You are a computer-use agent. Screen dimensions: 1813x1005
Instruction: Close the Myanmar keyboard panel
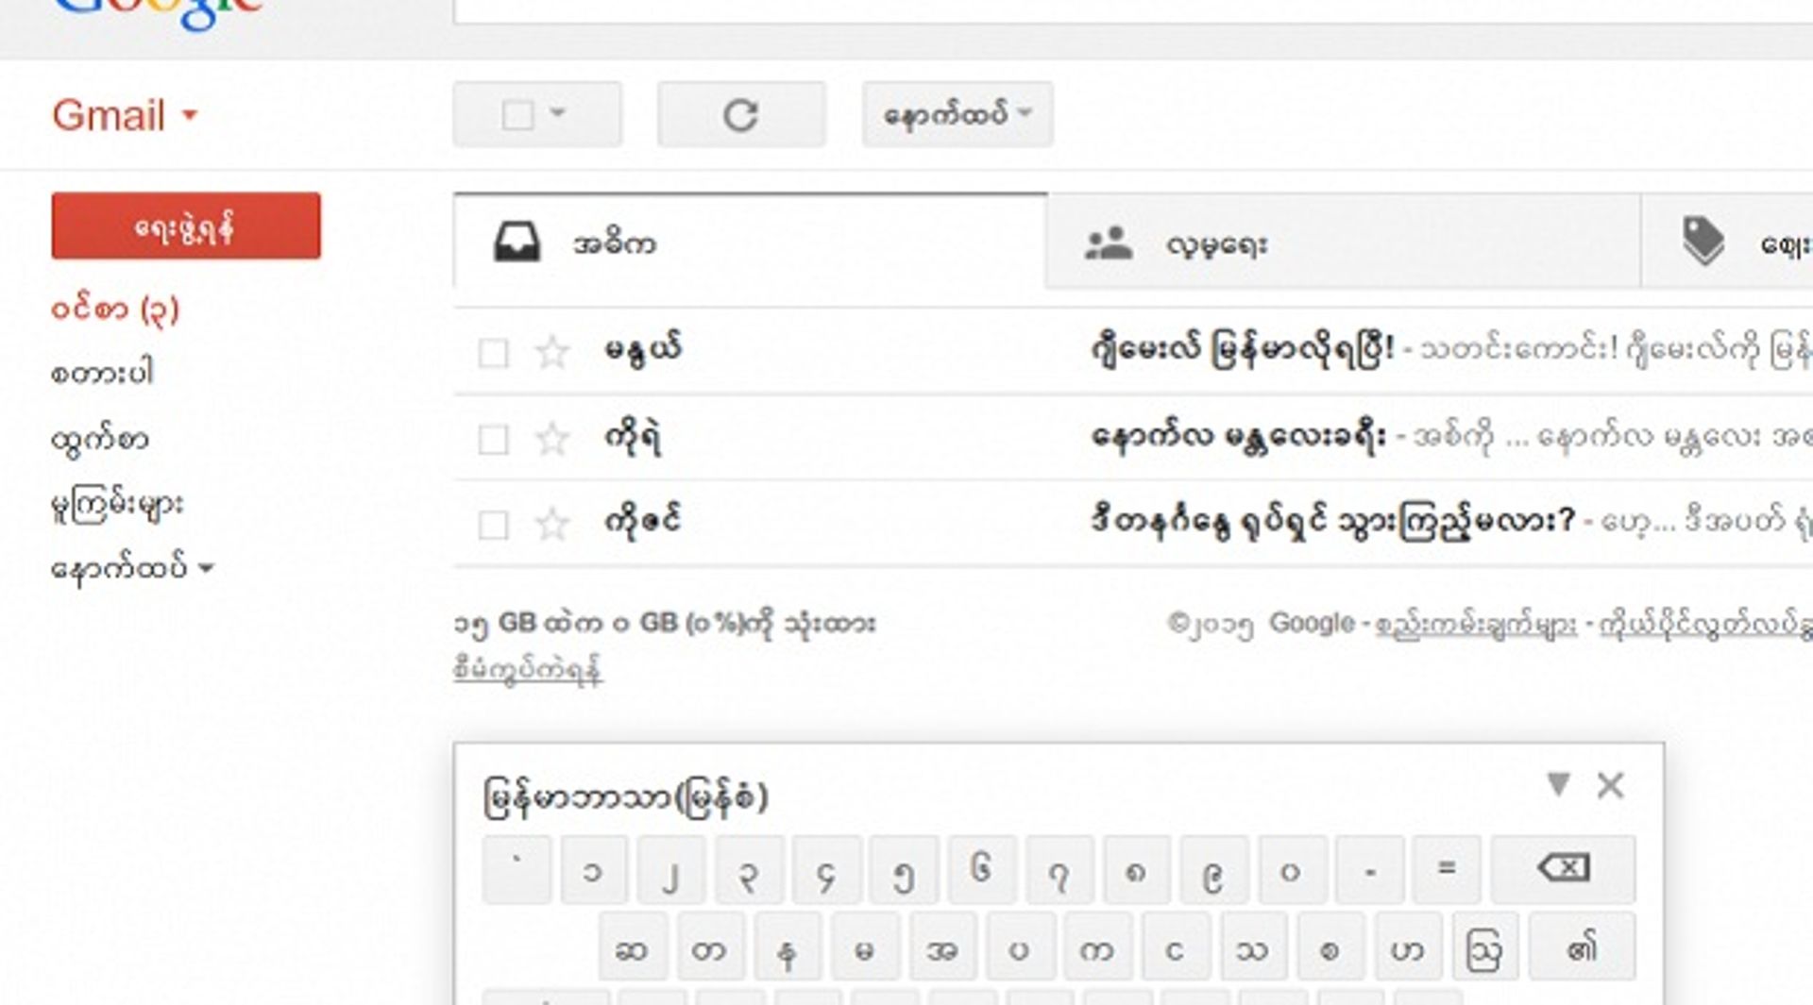(x=1610, y=785)
